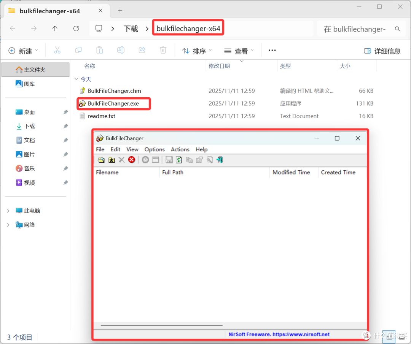
Task: Refresh the file list with the green refresh icon
Action: click(179, 160)
